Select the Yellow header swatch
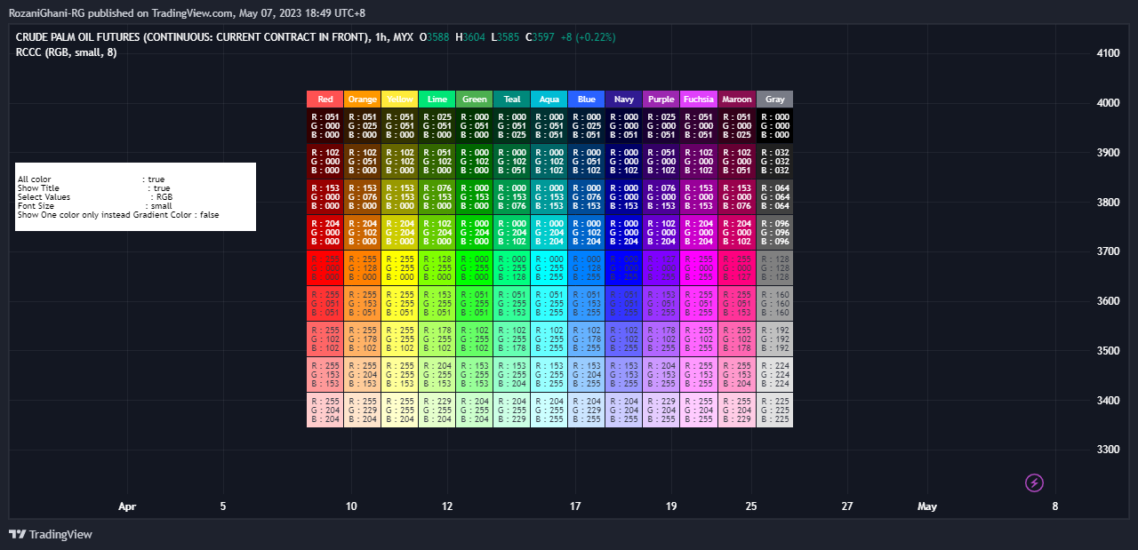The height and width of the screenshot is (550, 1138). (x=400, y=100)
